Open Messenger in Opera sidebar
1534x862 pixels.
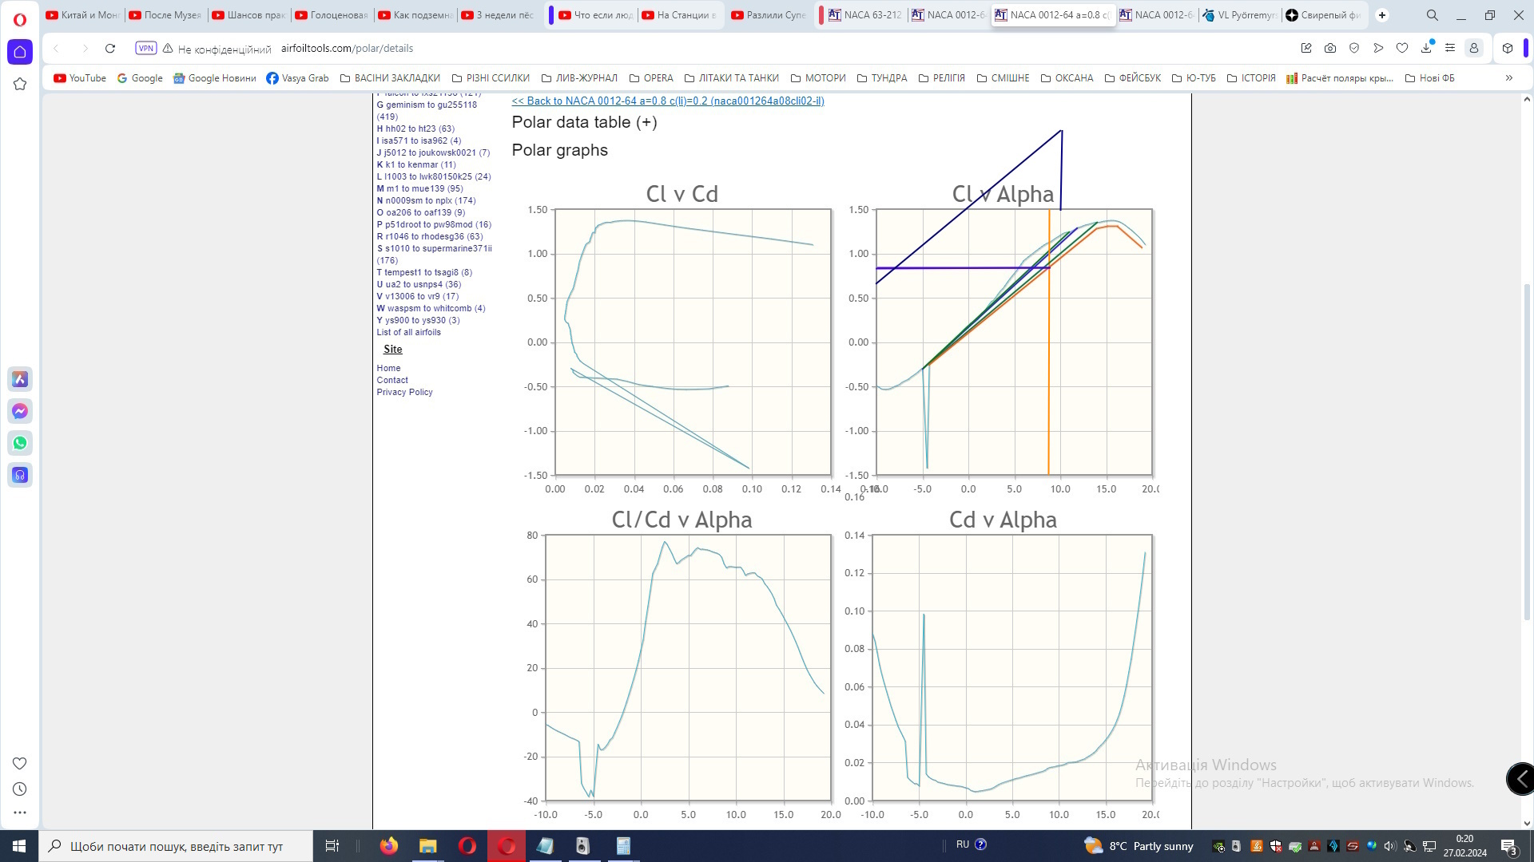[x=20, y=411]
